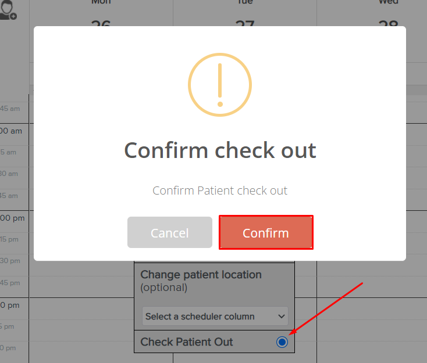
Task: Click the Confirm check out heading
Action: pyautogui.click(x=220, y=150)
